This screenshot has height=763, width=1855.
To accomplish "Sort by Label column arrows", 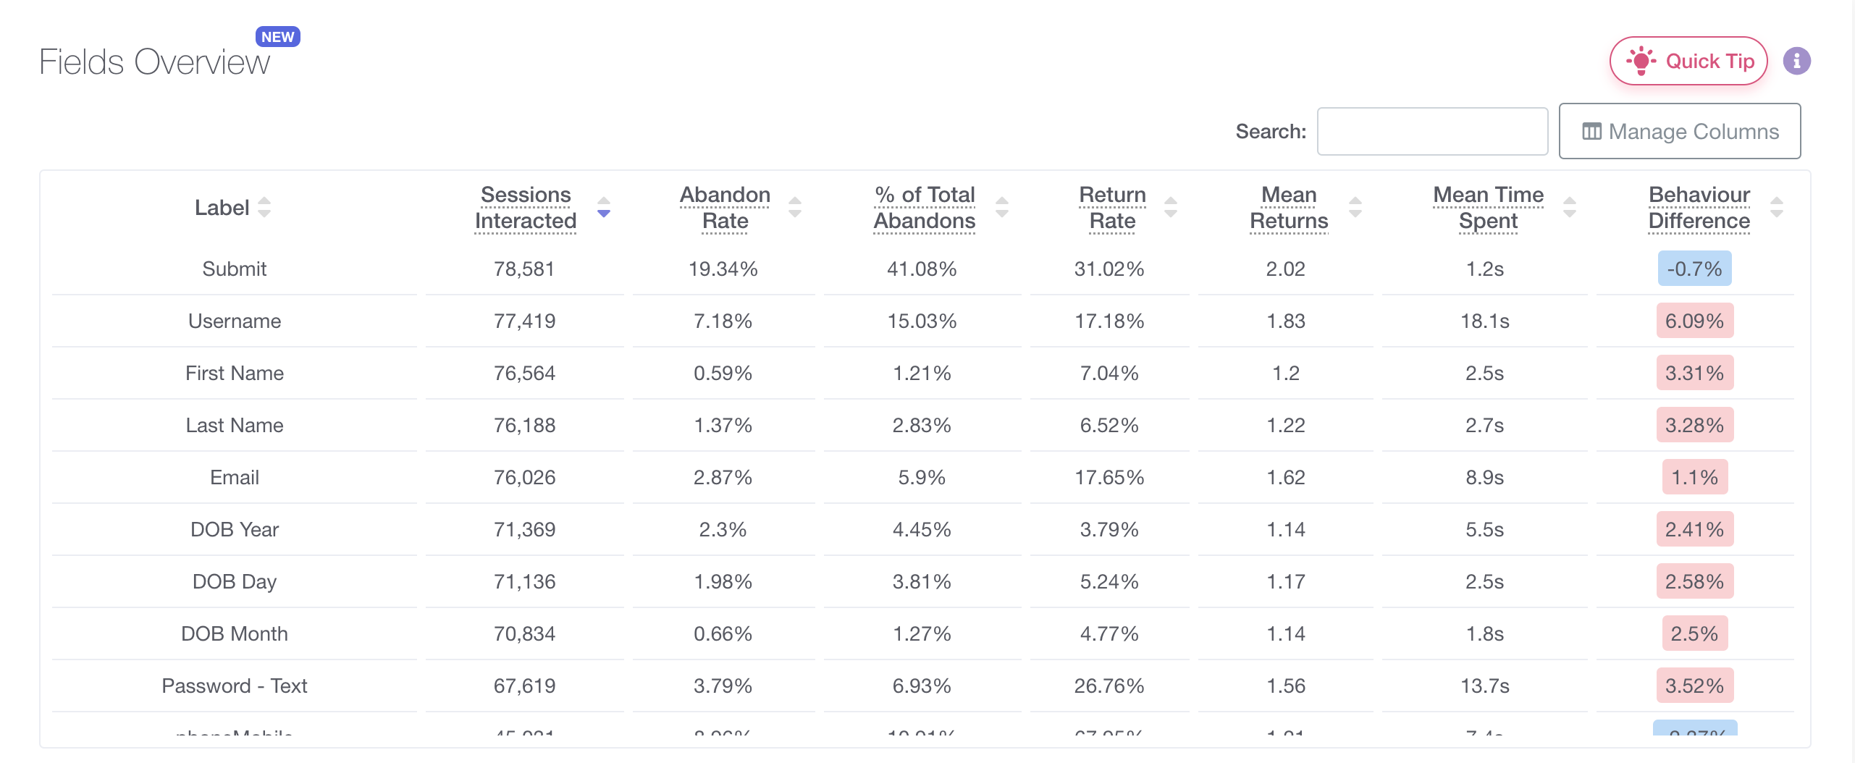I will (264, 208).
